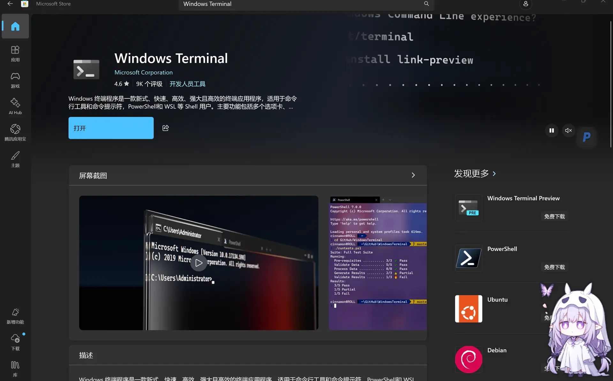
Task: Click the app description summary text
Action: coord(183,103)
